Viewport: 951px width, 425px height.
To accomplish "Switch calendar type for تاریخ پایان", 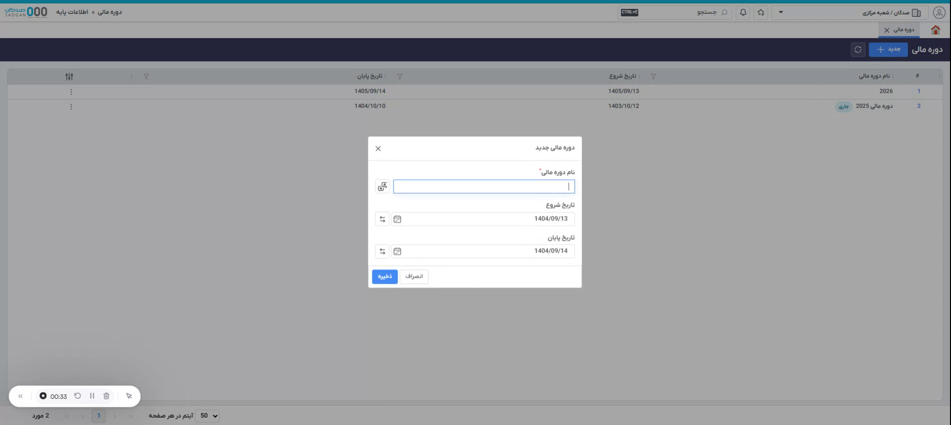I will [x=382, y=251].
